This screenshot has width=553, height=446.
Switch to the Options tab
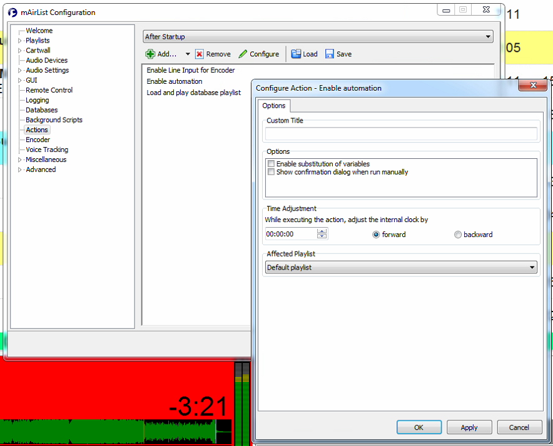click(x=273, y=106)
